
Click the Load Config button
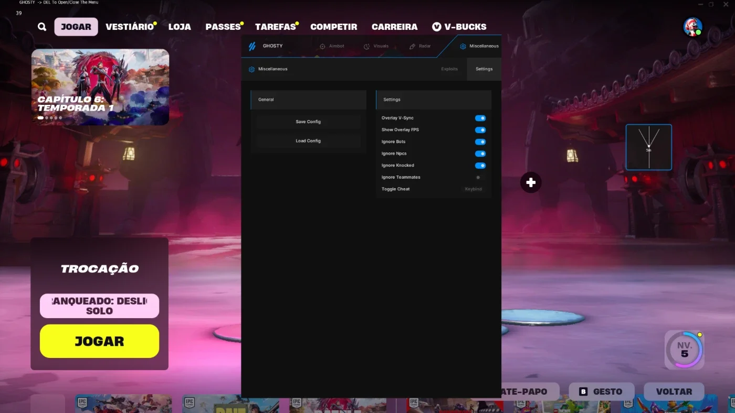coord(308,141)
